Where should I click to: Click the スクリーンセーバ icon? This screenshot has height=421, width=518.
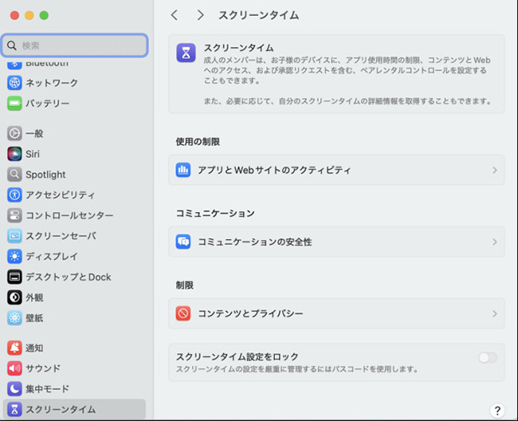14,236
